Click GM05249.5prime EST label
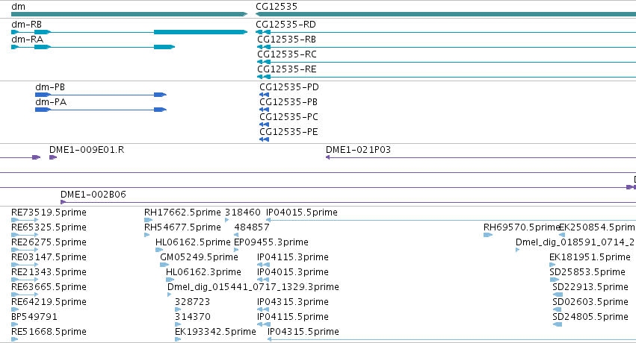 (x=199, y=257)
